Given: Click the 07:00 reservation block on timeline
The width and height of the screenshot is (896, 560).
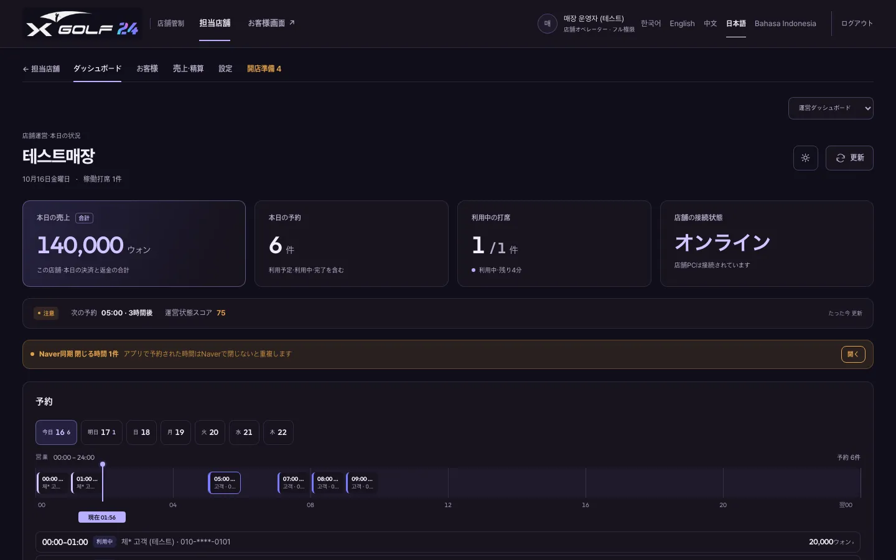Looking at the screenshot, I should point(293,483).
